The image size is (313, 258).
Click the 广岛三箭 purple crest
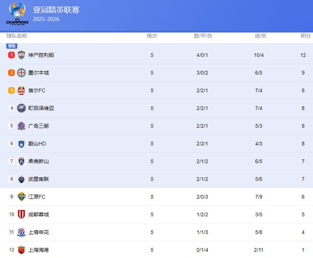coord(21,126)
